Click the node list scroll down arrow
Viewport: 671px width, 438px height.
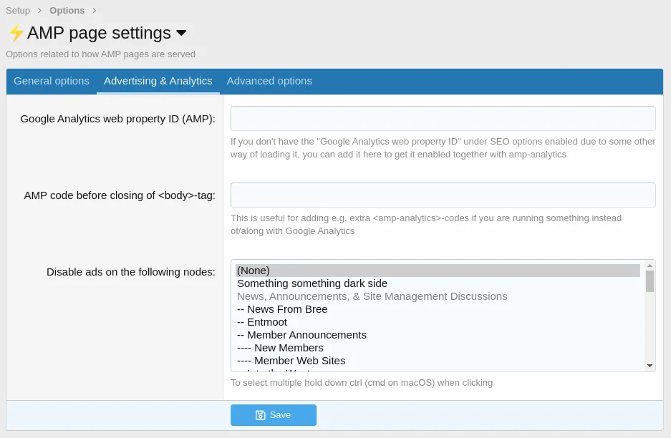[650, 366]
